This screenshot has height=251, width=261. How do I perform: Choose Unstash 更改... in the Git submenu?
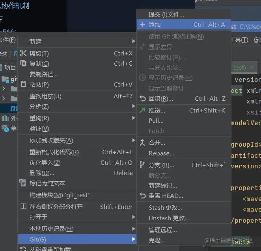tap(184, 218)
